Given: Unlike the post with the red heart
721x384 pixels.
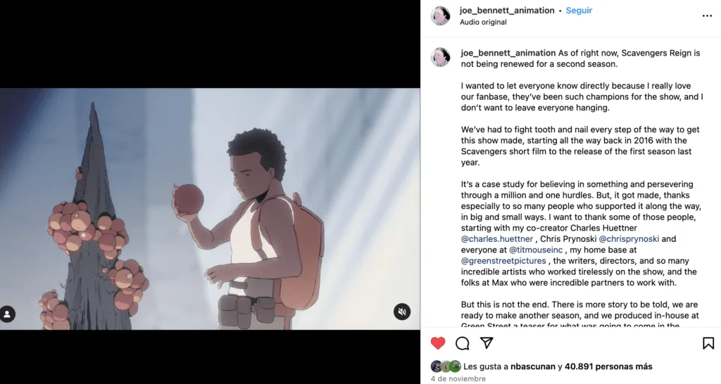Looking at the screenshot, I should pyautogui.click(x=438, y=343).
